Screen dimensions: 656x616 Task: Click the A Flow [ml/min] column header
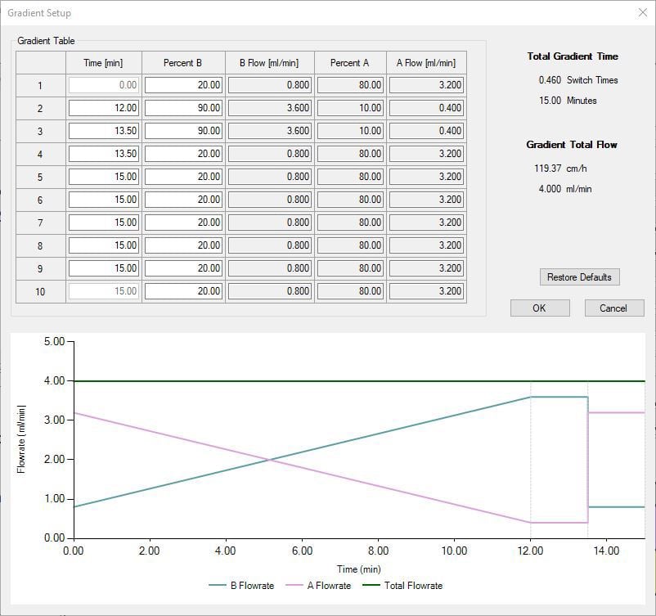[x=426, y=63]
